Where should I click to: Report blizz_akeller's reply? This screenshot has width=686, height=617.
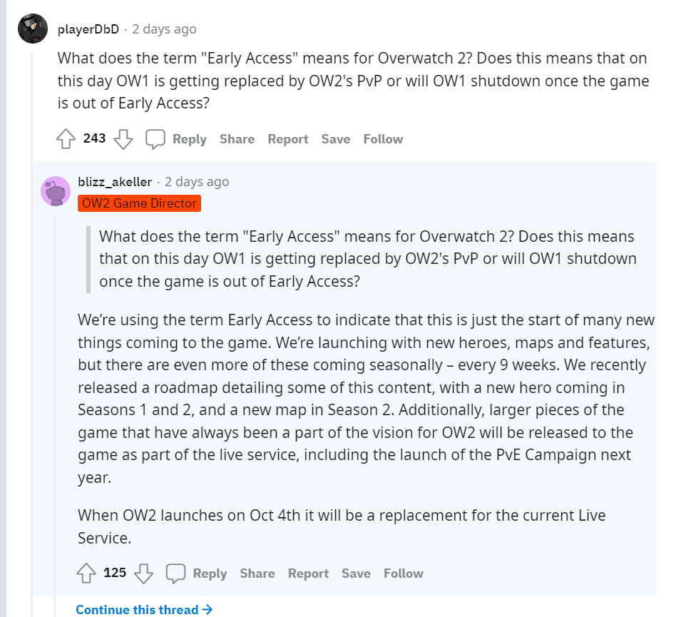pyautogui.click(x=308, y=573)
